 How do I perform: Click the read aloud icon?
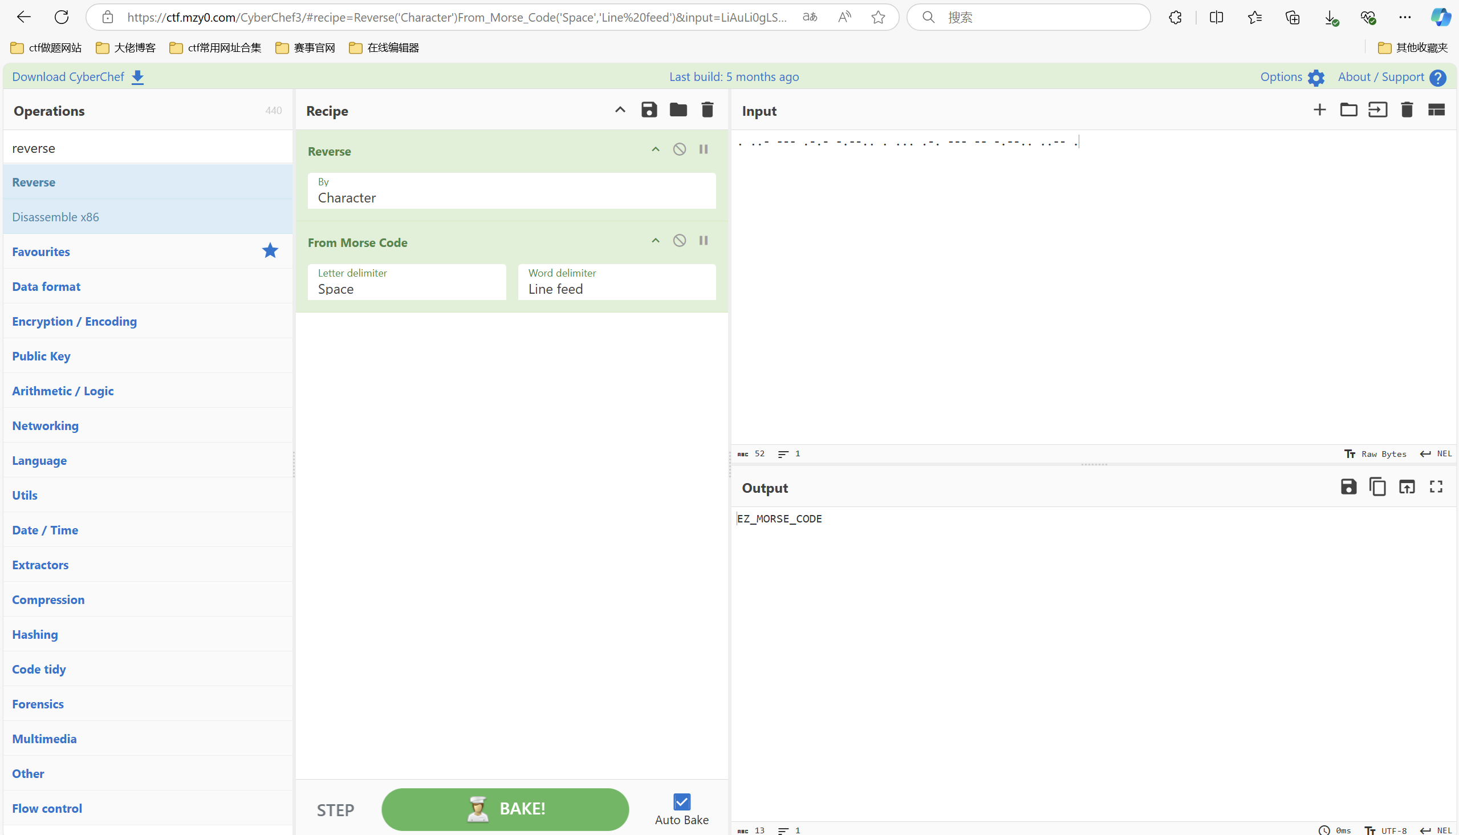click(844, 17)
